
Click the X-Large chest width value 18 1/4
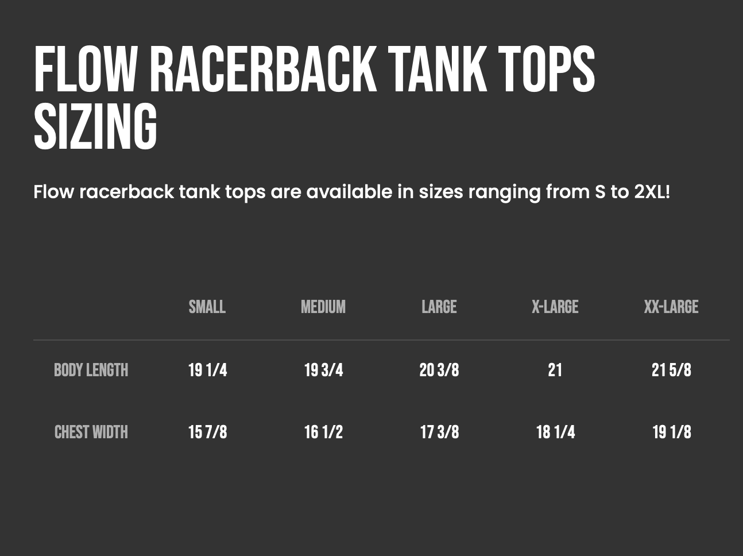pos(555,433)
